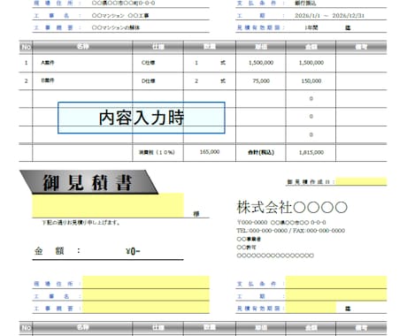Image resolution: width=407 pixels, height=336 pixels.
Task: Click the 御見積書 title banner
Action: click(88, 182)
